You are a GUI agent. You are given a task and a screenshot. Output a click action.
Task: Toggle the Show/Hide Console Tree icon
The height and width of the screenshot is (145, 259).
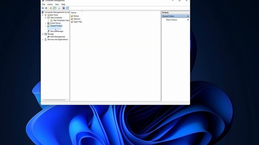[x=55, y=8]
